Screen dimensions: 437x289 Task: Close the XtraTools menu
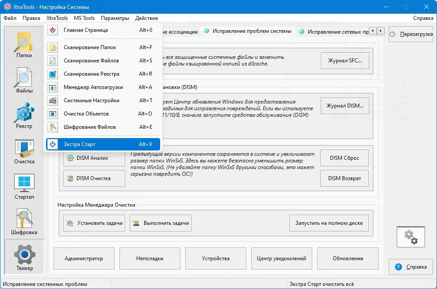57,18
